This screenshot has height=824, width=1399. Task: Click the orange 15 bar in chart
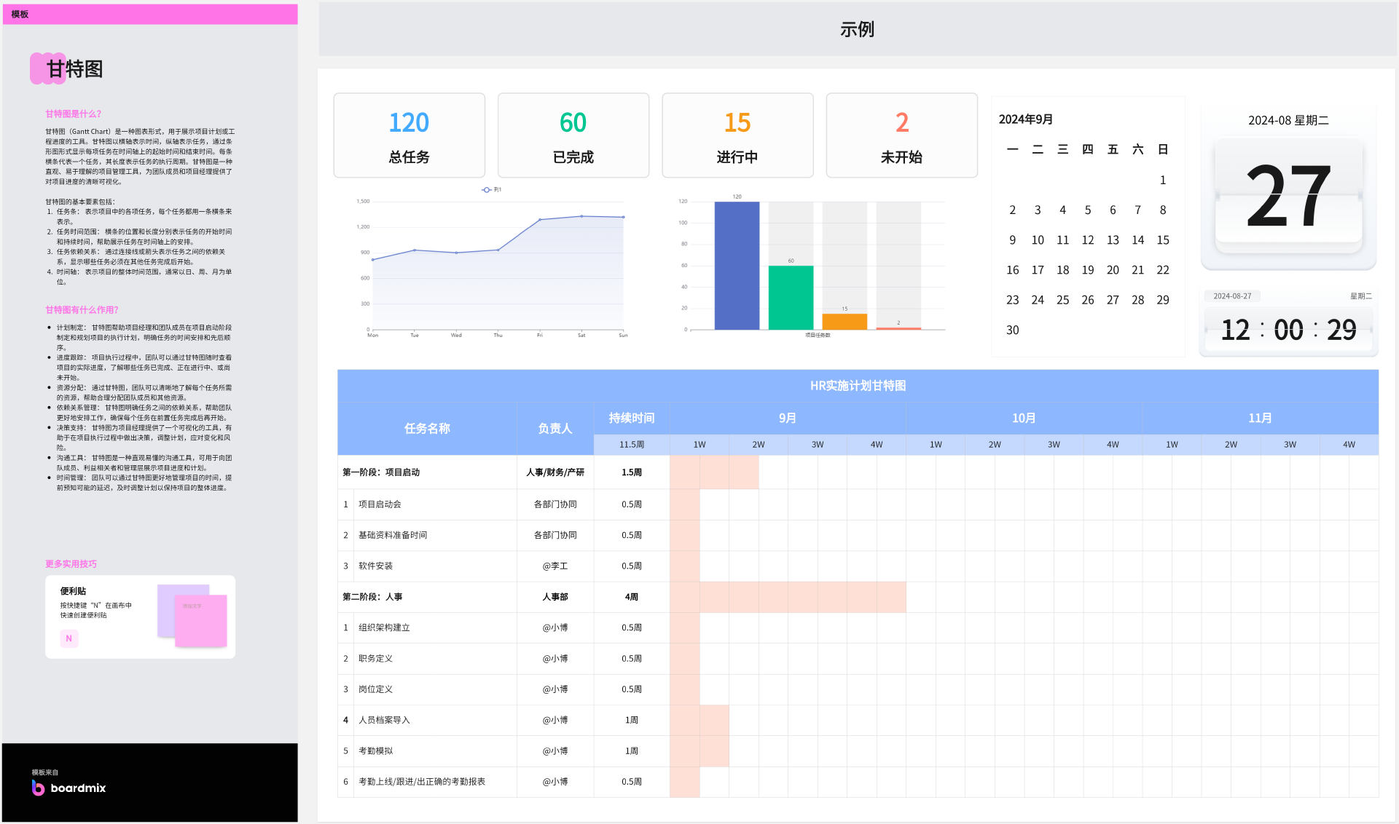(x=845, y=322)
